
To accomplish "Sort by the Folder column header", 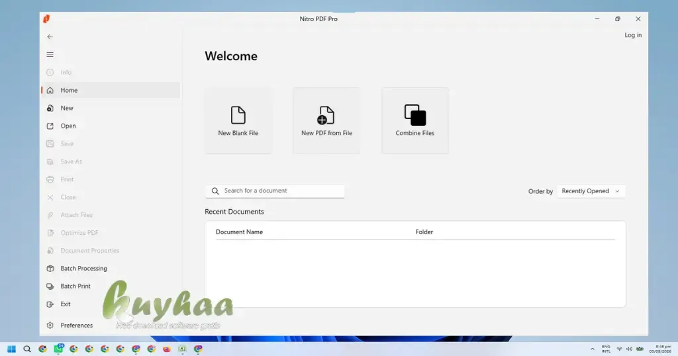I will 424,232.
